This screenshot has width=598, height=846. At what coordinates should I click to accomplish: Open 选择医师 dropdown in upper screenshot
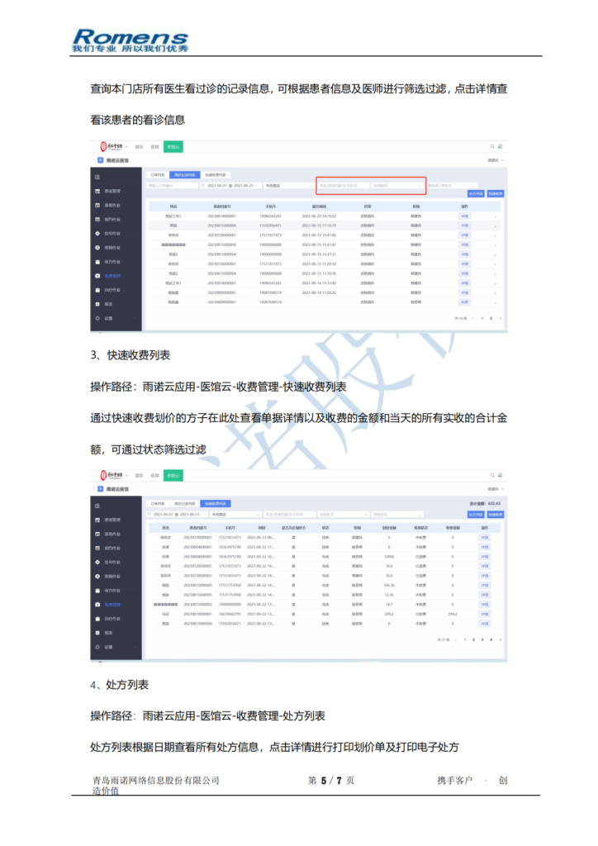pos(397,186)
